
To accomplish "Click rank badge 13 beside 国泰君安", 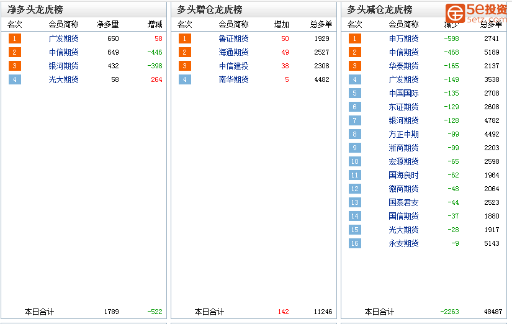I will point(355,202).
